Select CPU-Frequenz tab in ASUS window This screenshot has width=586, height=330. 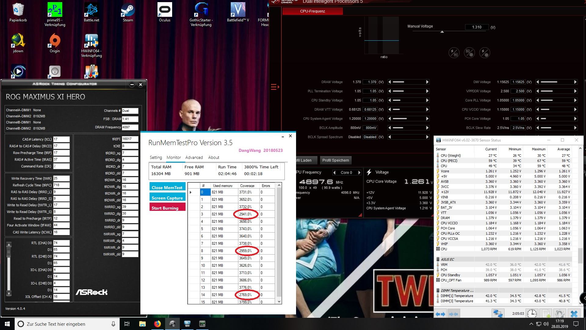[x=313, y=11]
